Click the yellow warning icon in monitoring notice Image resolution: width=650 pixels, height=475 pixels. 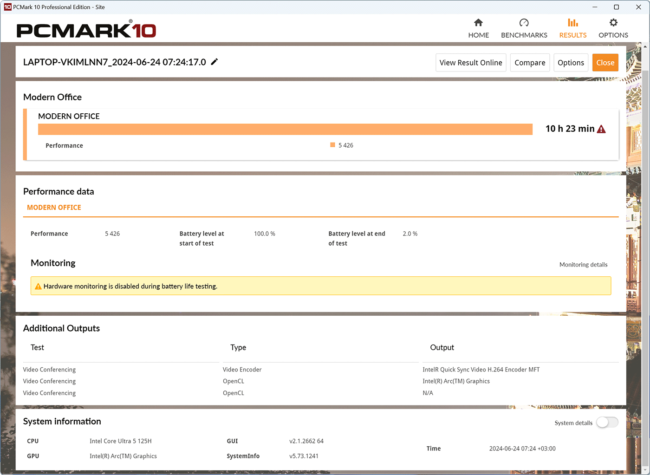38,286
